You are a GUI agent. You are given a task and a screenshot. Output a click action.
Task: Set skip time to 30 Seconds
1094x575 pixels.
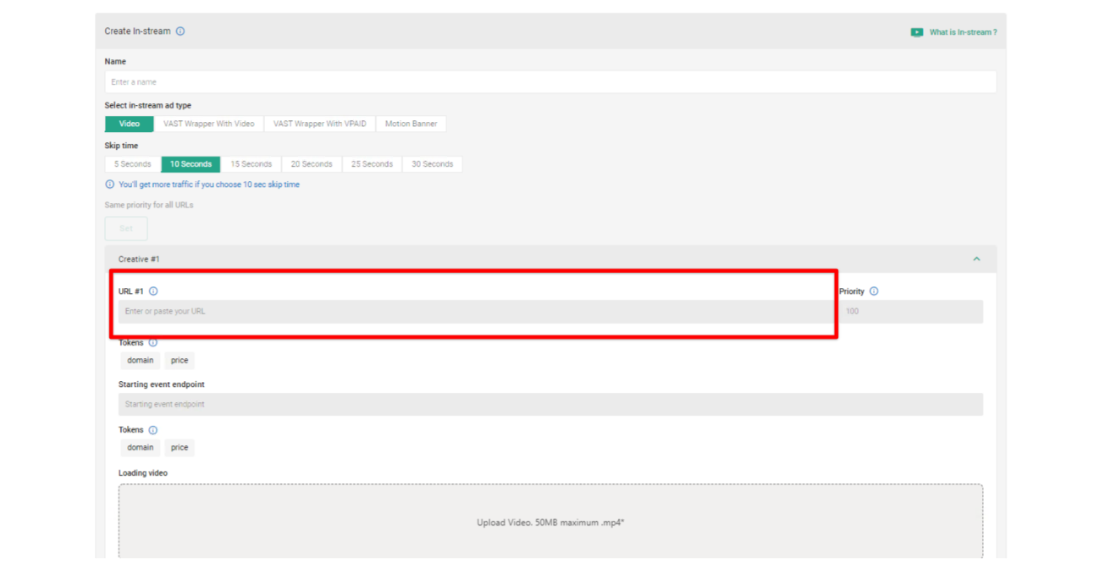pos(433,164)
